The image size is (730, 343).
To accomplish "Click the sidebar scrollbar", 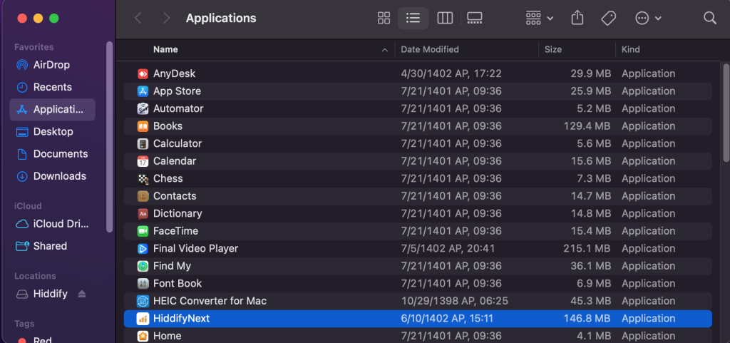I will click(109, 135).
